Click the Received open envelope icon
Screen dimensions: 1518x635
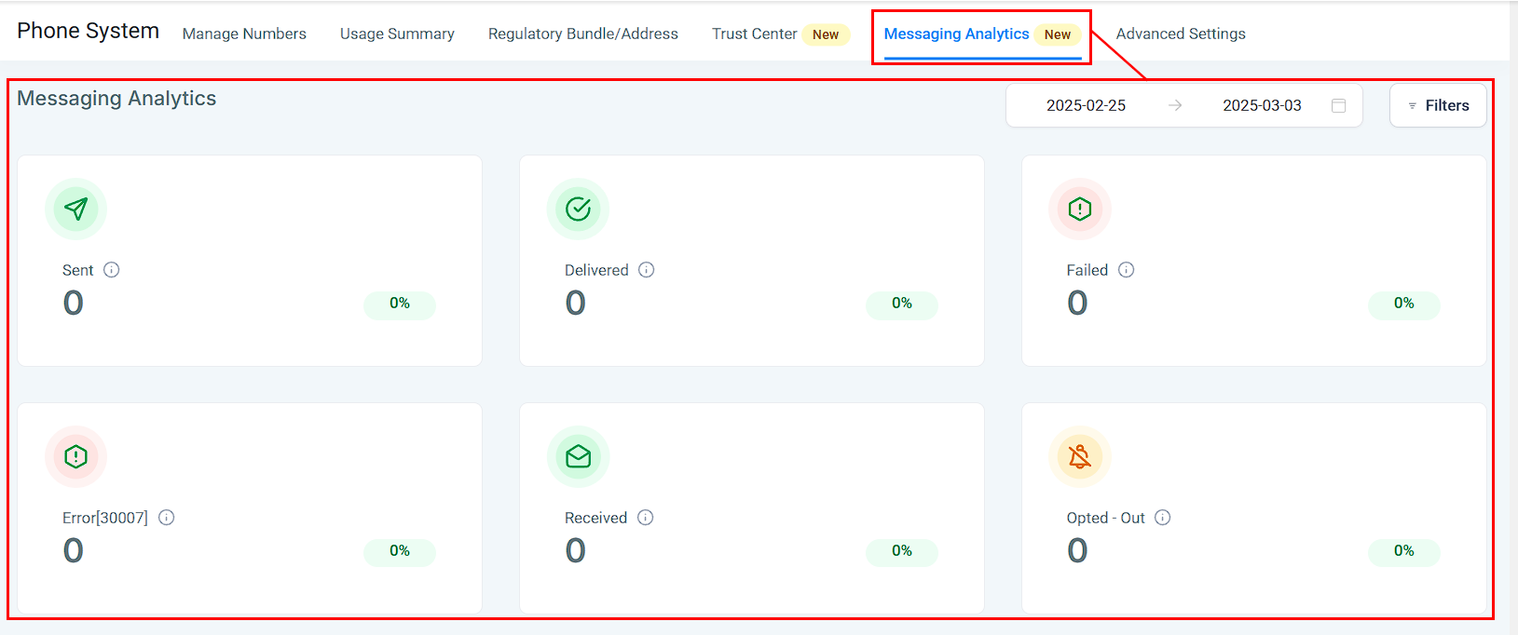click(x=578, y=456)
